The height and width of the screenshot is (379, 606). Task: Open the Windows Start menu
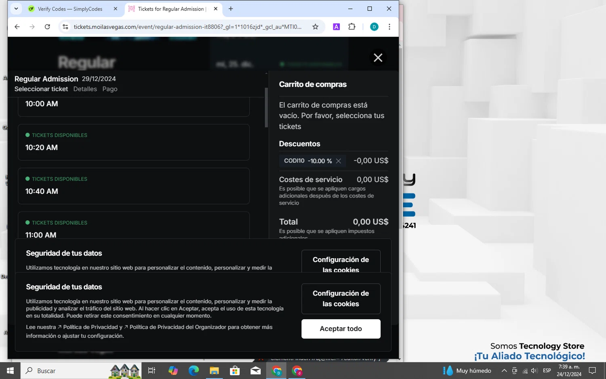(x=11, y=371)
